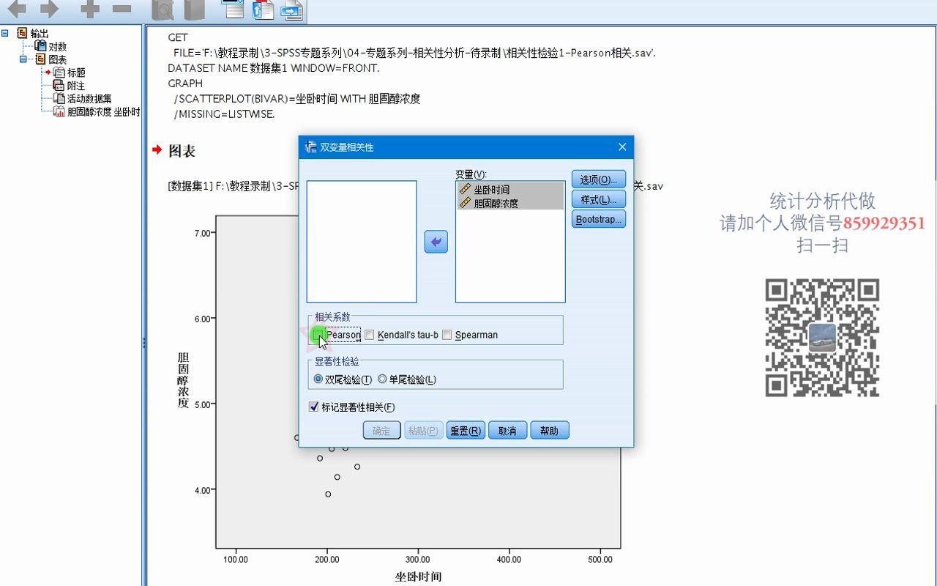
Task: Select 单尾检验 one-tailed radio button
Action: coord(382,379)
